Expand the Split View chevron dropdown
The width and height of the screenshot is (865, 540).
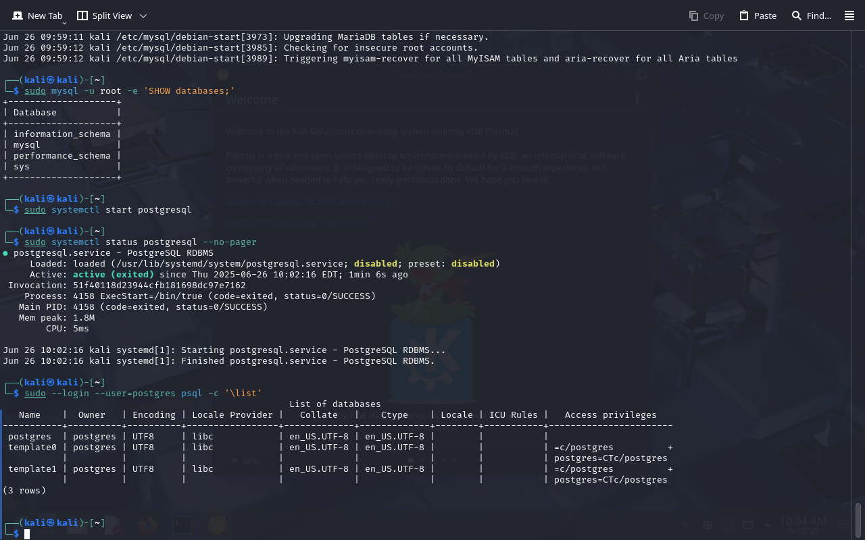[x=143, y=16]
